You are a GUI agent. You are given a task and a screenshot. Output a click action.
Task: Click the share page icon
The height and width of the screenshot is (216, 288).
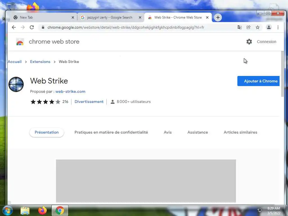pyautogui.click(x=249, y=27)
